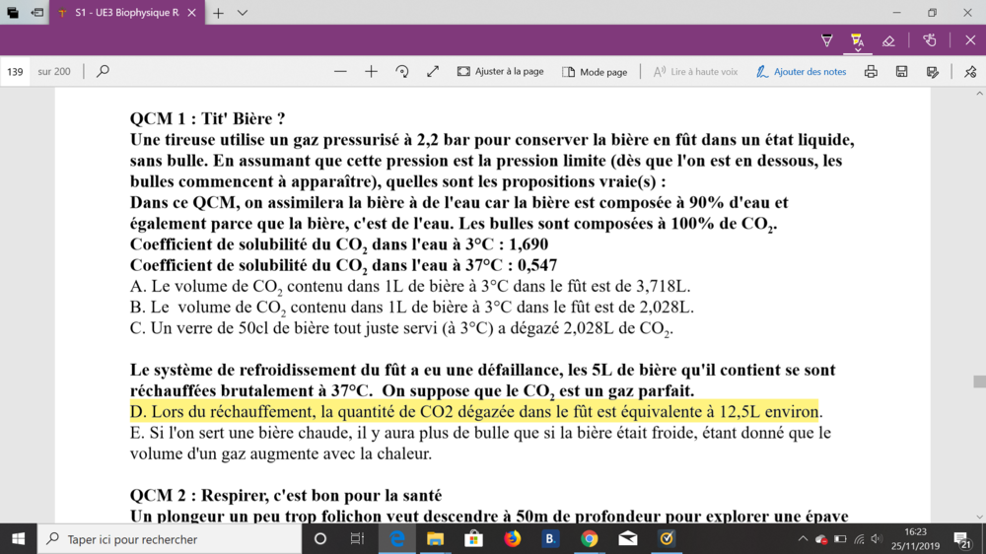
Task: Save the PDF with floppy disk icon
Action: [x=901, y=72]
